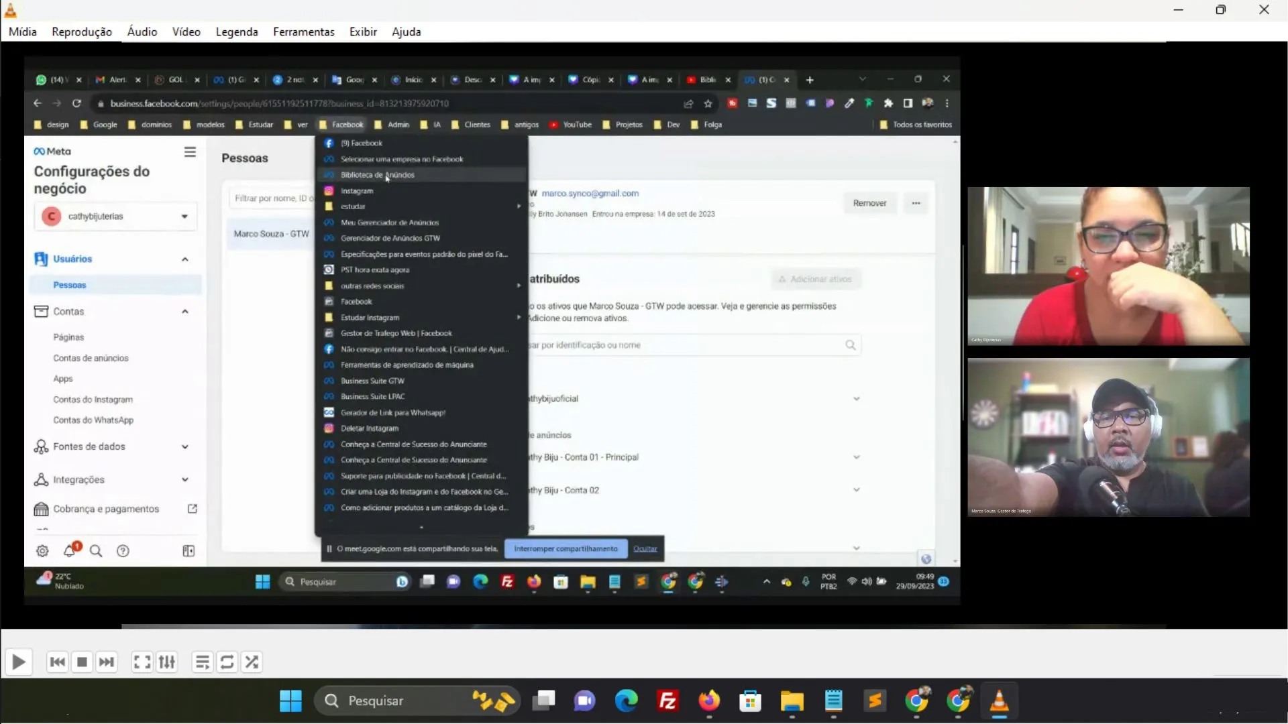Click the settings gear icon bottom-left
This screenshot has width=1288, height=724.
click(x=42, y=550)
